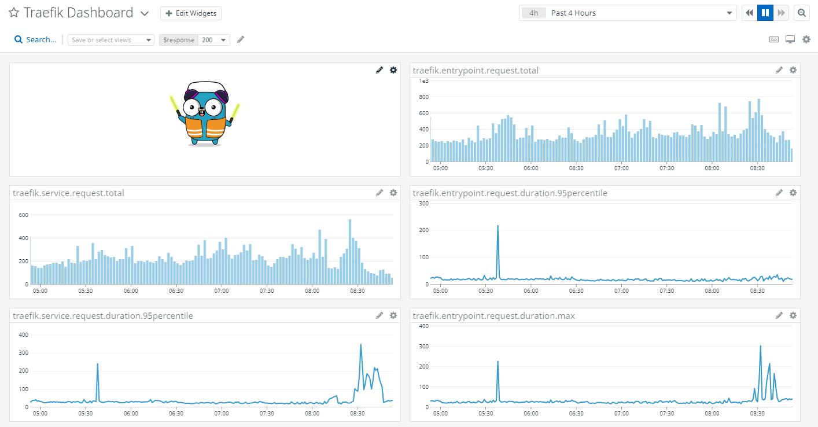This screenshot has width=818, height=427.
Task: Step forward in time with the fast-forward control
Action: [x=781, y=12]
